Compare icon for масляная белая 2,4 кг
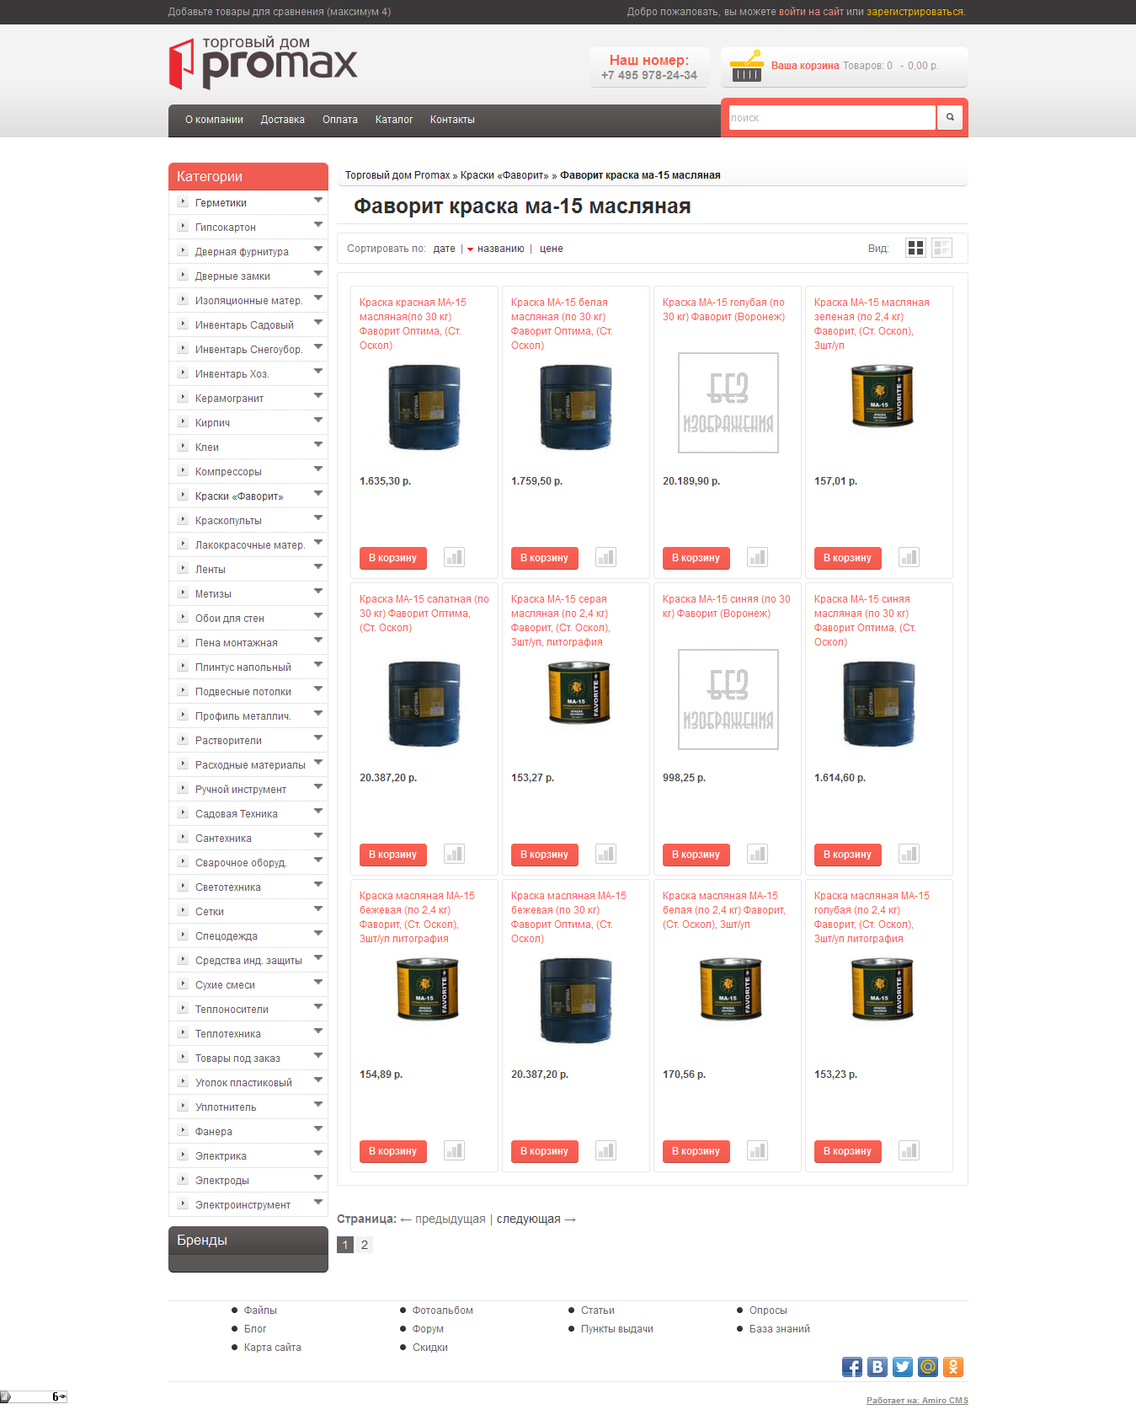Viewport: 1136px width, 1415px height. click(x=757, y=1150)
